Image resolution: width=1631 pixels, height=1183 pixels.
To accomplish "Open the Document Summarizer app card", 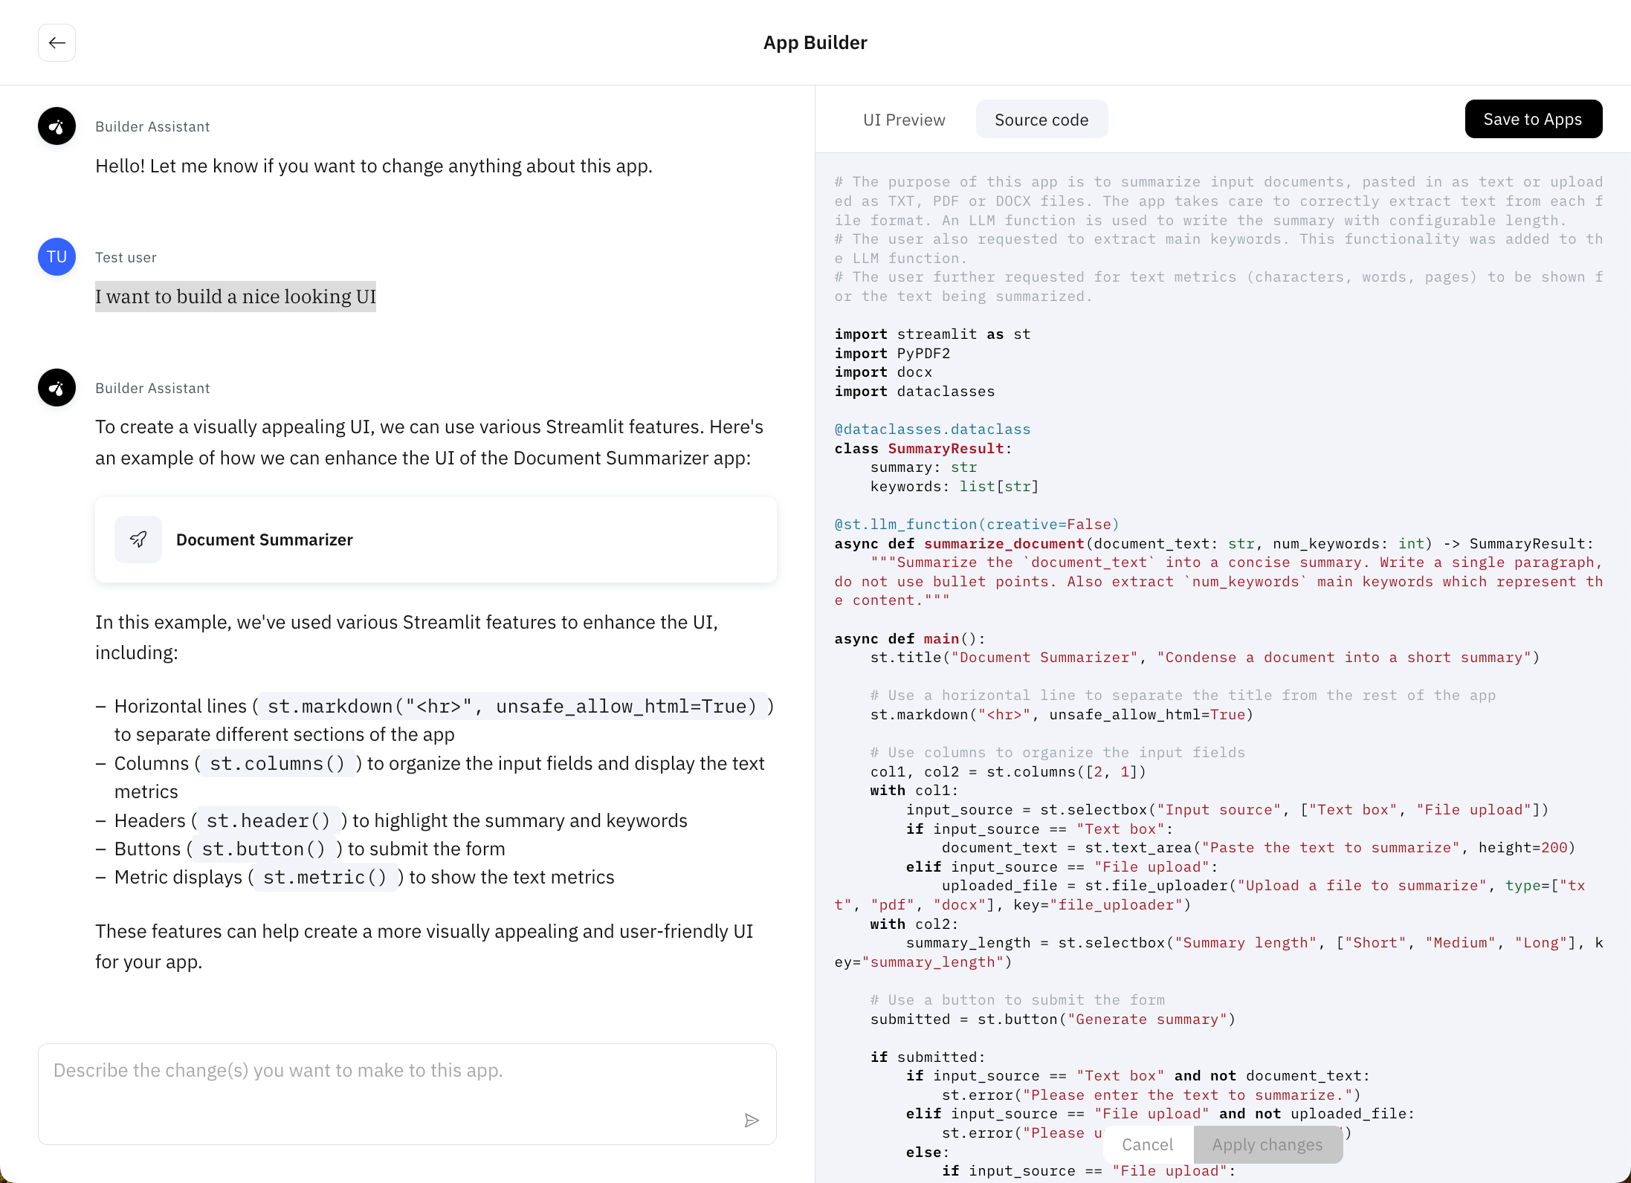I will click(436, 539).
